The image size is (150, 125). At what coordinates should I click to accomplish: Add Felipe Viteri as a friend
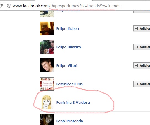point(142,65)
